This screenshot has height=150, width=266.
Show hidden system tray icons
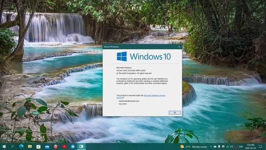(x=211, y=147)
